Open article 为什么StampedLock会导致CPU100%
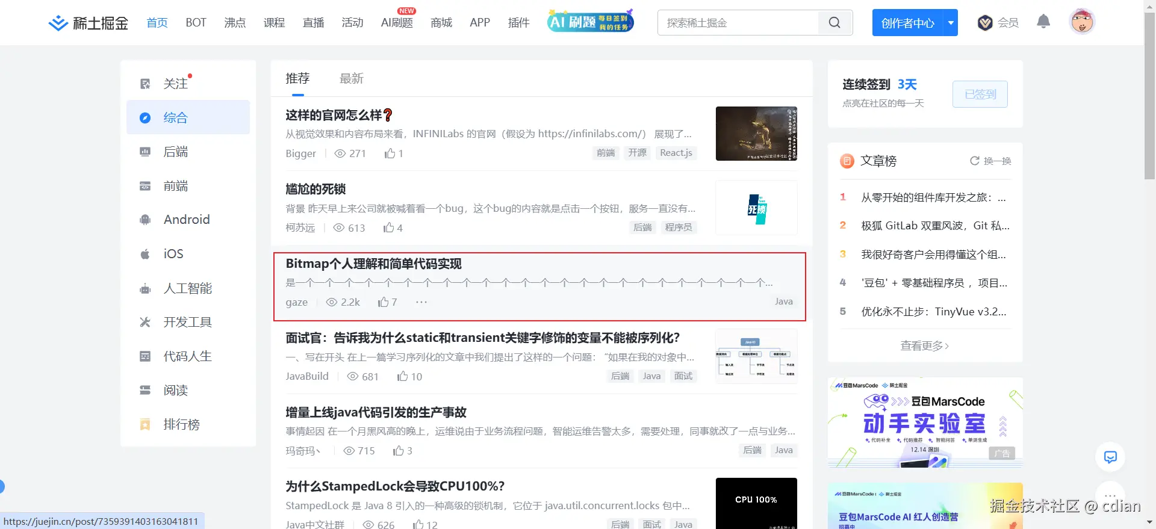 [x=395, y=486]
